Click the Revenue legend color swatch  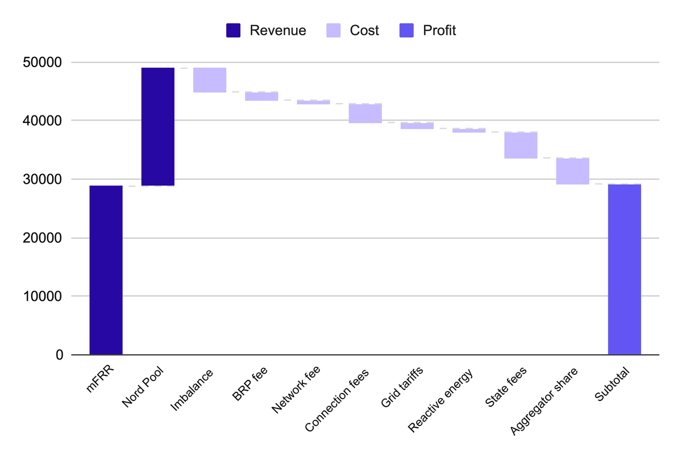(x=234, y=30)
